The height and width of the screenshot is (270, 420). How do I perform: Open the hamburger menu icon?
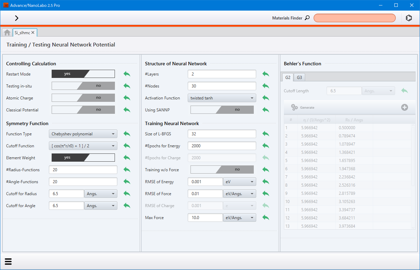[x=8, y=261]
